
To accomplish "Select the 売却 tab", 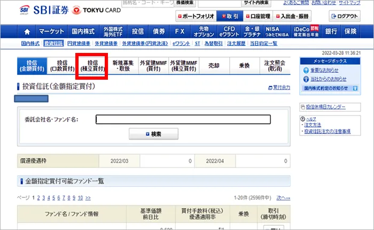I will (x=214, y=66).
